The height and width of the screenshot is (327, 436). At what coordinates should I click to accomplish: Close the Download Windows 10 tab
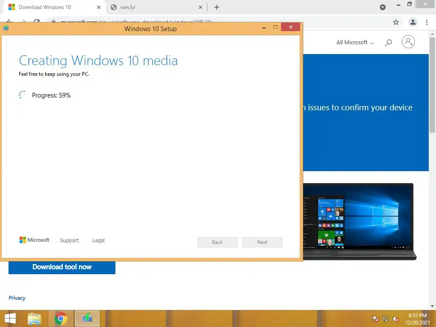tap(99, 7)
